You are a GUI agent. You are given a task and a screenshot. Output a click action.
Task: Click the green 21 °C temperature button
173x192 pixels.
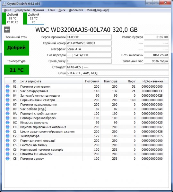pos(17,69)
